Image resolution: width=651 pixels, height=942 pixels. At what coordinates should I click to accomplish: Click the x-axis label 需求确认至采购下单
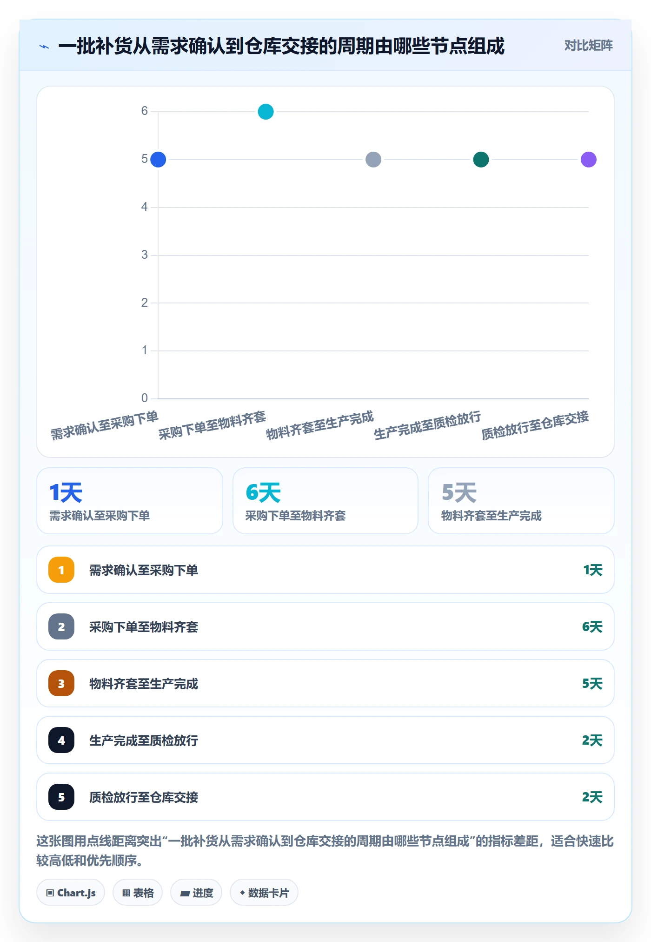(x=105, y=425)
